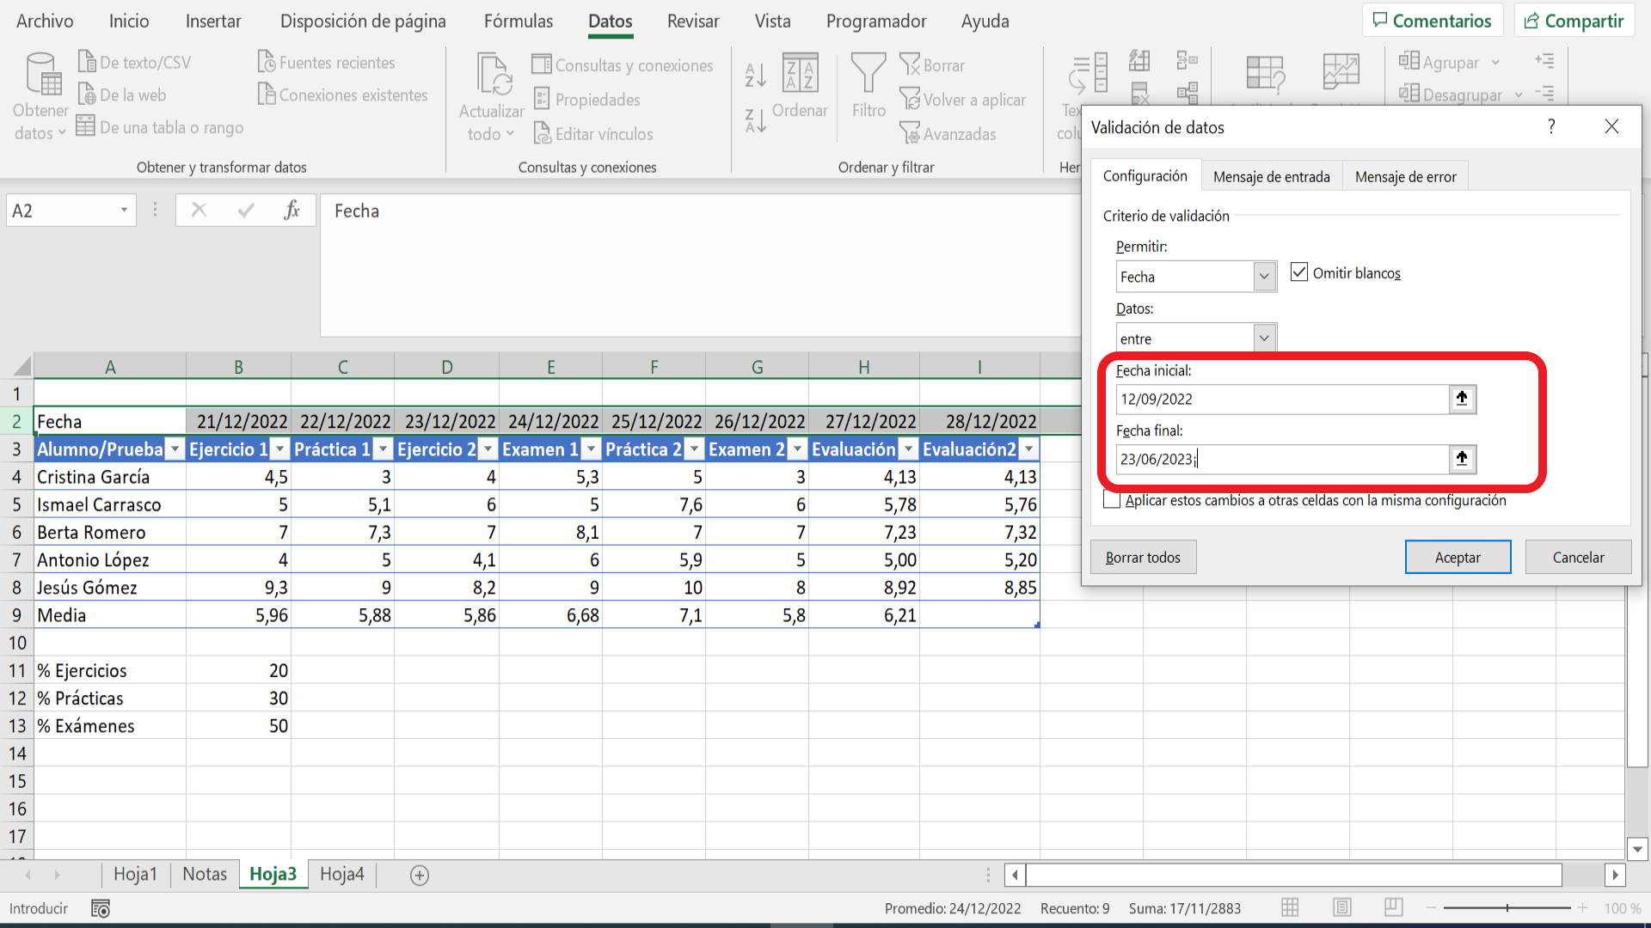Click Editar vínculos
Screen dimensions: 1651x928
click(x=593, y=133)
